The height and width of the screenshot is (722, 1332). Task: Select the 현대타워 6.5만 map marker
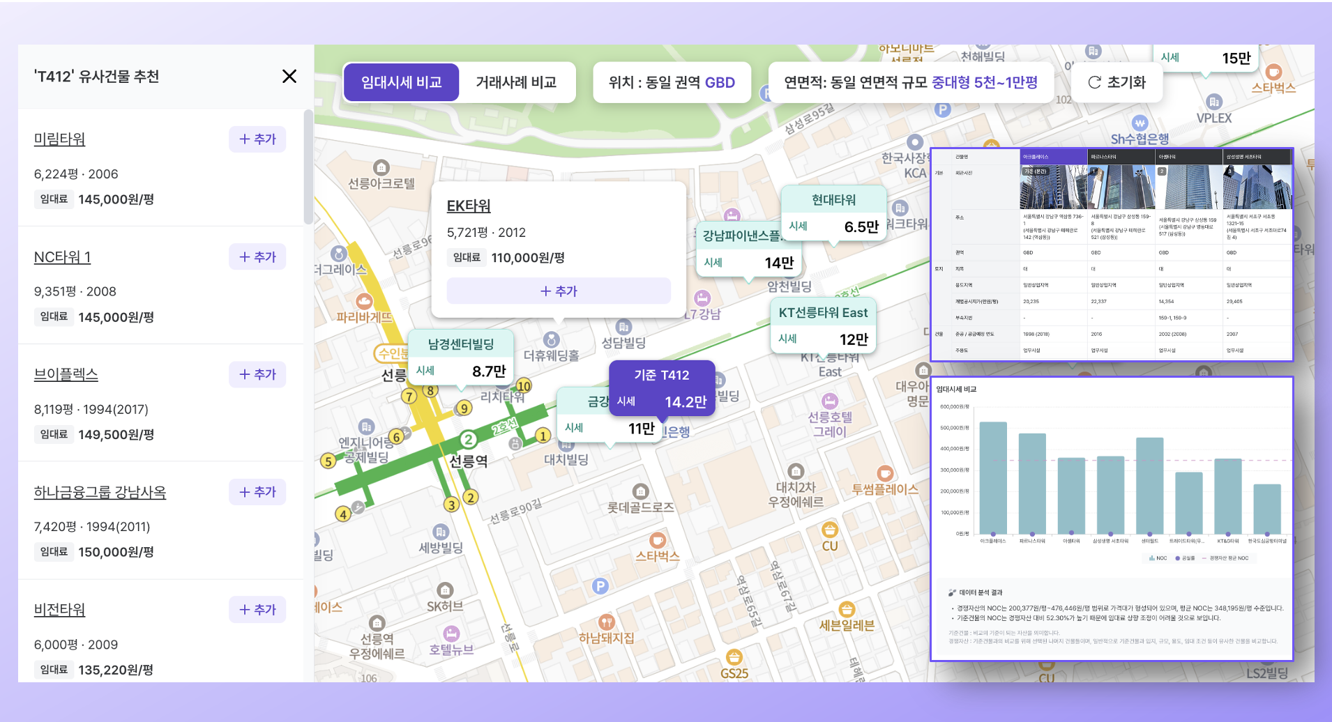(x=833, y=213)
